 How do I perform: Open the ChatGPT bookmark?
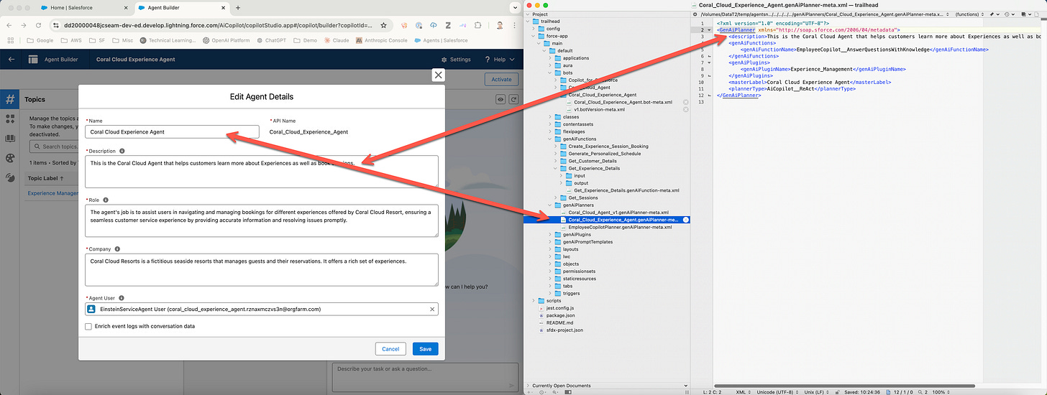coord(272,41)
